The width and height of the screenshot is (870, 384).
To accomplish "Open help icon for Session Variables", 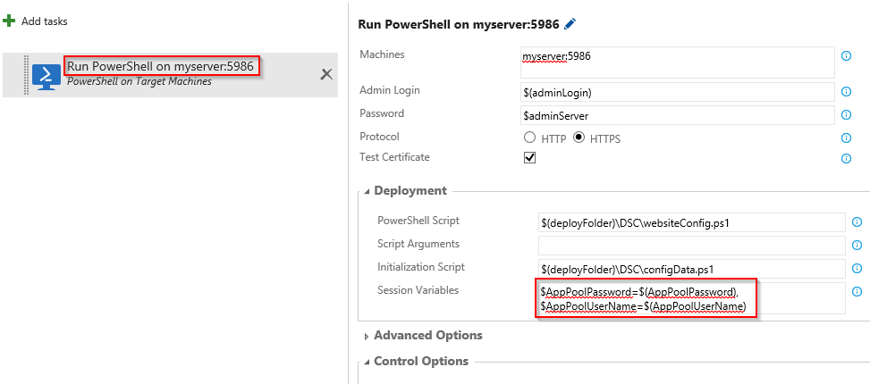I will (x=857, y=291).
